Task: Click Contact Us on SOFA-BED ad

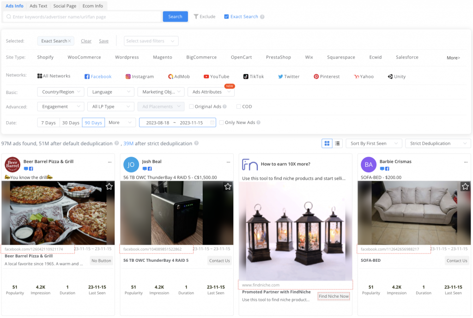Action: [x=457, y=260]
